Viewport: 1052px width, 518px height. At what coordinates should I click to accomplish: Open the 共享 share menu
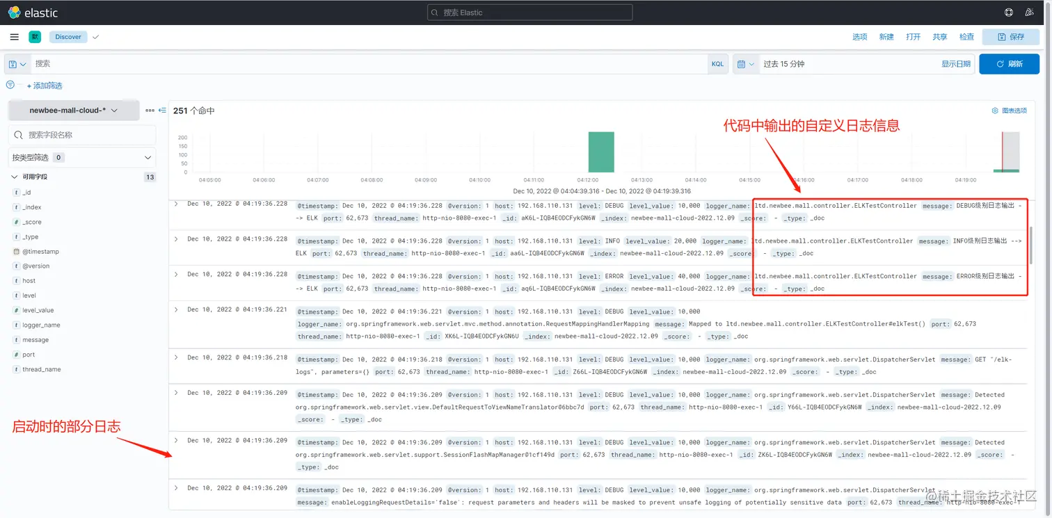(940, 37)
